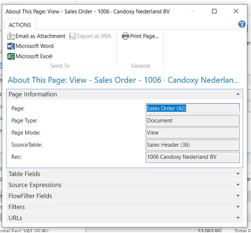Screen dimensions: 251x233
Task: Click the Print Page printer icon
Action: (125, 36)
